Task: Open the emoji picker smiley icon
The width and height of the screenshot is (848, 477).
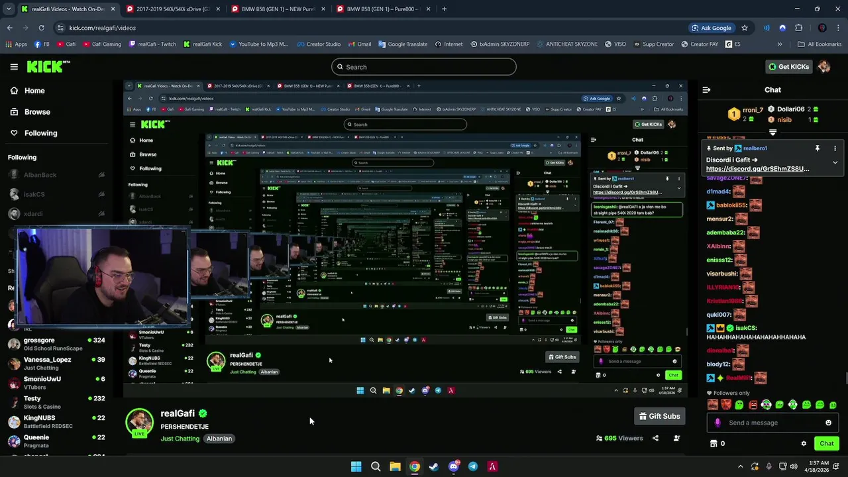Action: point(828,423)
